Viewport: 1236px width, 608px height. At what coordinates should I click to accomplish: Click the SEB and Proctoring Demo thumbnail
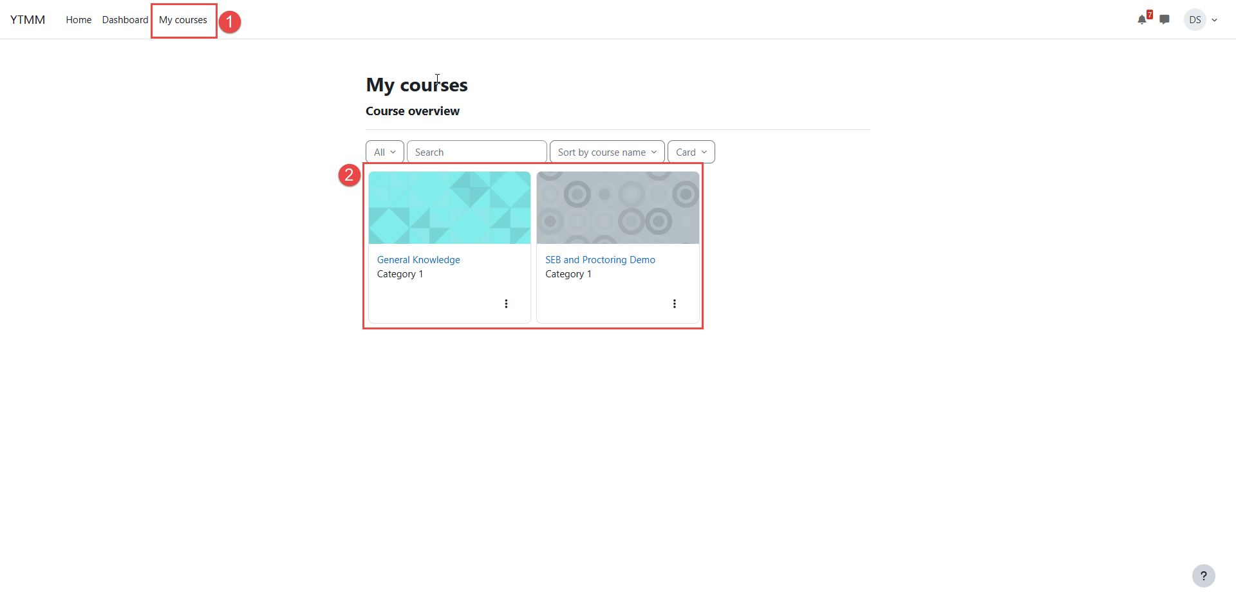(618, 208)
